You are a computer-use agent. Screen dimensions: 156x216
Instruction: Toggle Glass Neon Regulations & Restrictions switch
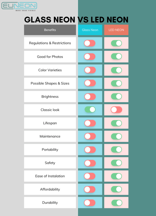(90, 43)
